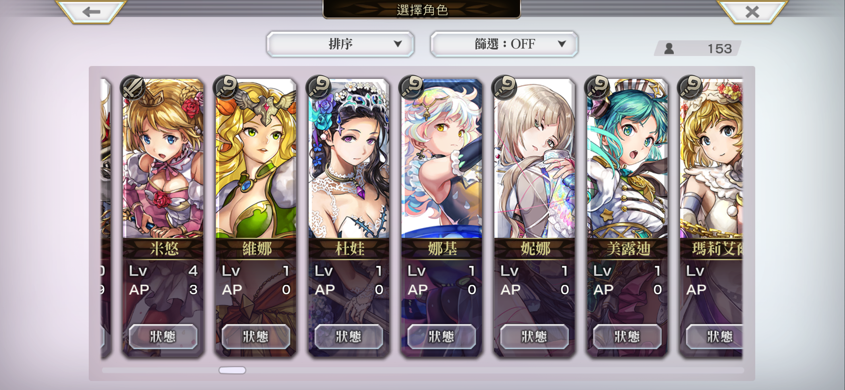Close the character selection screen
This screenshot has width=845, height=390.
tap(752, 12)
